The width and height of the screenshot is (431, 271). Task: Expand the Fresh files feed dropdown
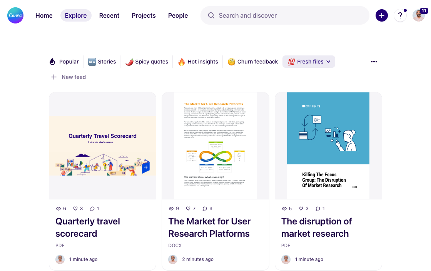tap(328, 62)
